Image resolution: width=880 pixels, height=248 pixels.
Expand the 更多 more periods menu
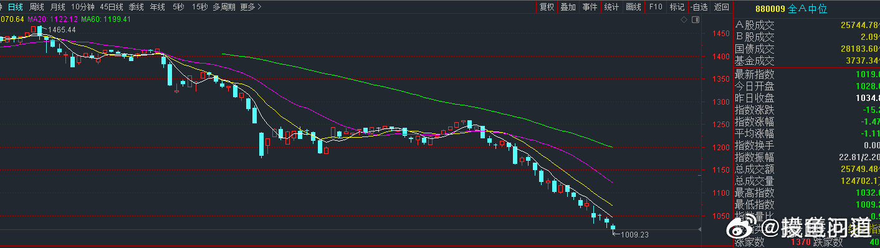(251, 7)
